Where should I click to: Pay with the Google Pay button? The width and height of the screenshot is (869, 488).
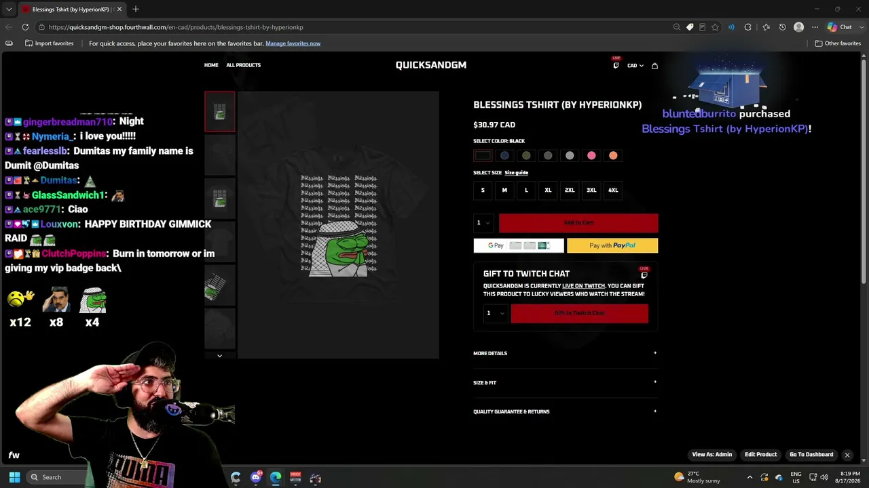[x=519, y=245]
